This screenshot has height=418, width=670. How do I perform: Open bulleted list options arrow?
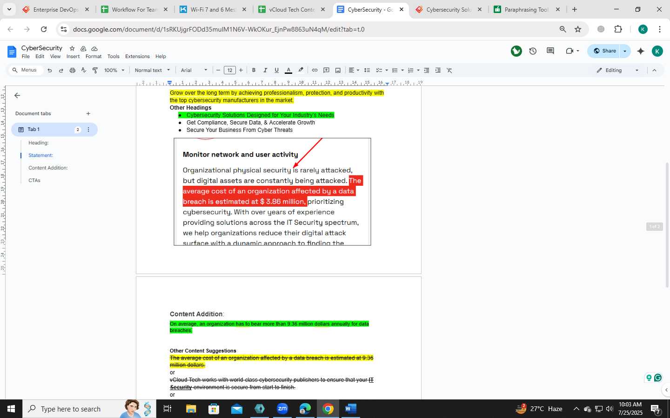point(402,71)
